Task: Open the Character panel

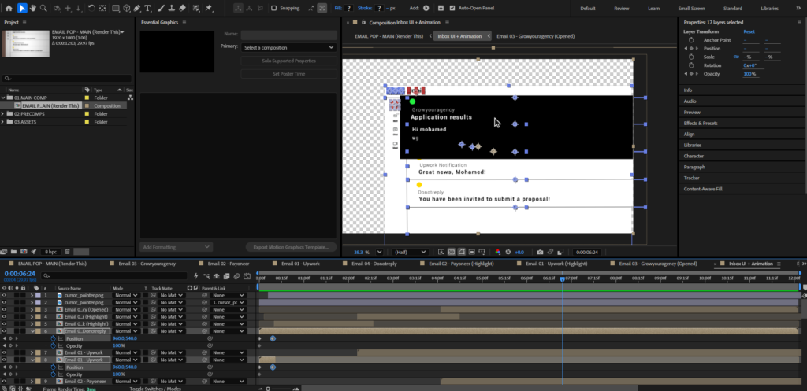Action: click(694, 157)
